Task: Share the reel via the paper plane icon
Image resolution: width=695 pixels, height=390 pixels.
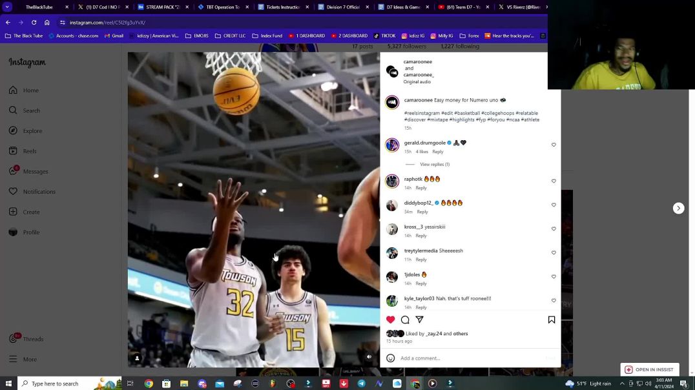Action: (419, 320)
